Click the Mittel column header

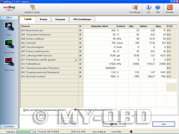click(x=147, y=26)
